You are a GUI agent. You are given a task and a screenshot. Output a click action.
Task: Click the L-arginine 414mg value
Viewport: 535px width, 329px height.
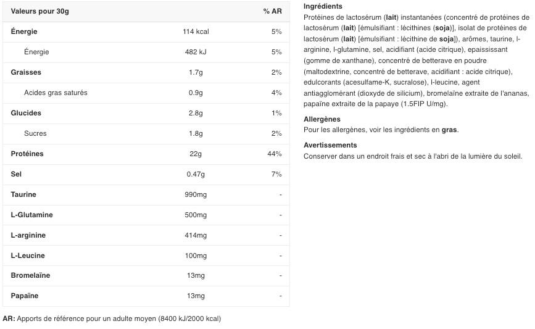[x=195, y=235]
